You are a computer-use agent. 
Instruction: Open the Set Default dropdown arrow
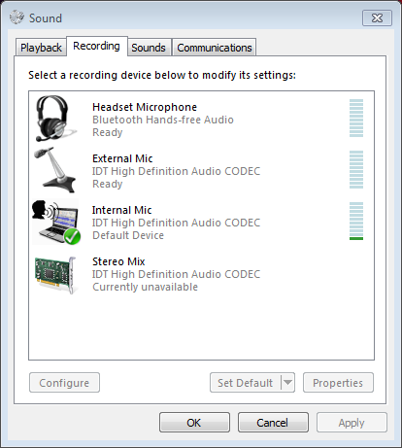(287, 383)
